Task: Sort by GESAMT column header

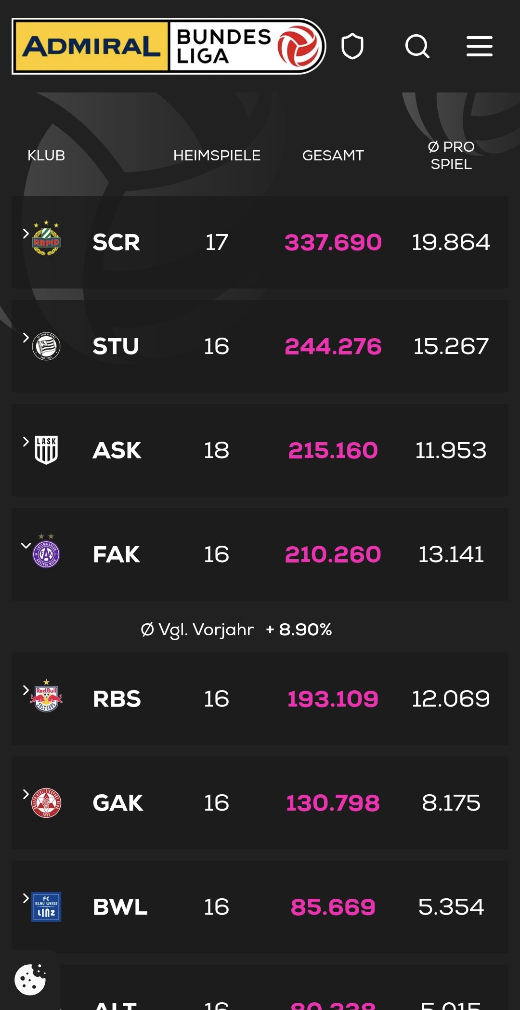Action: click(x=333, y=156)
